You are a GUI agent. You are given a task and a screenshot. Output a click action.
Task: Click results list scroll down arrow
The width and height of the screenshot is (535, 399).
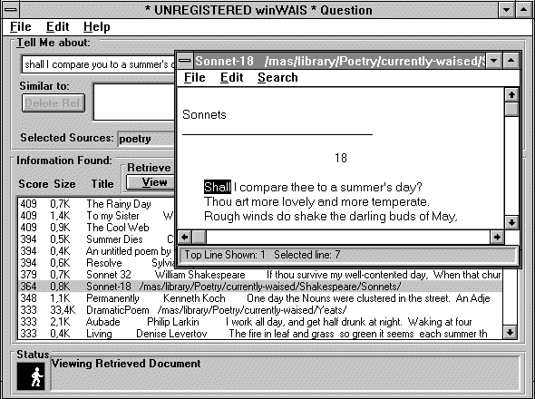[x=510, y=332]
